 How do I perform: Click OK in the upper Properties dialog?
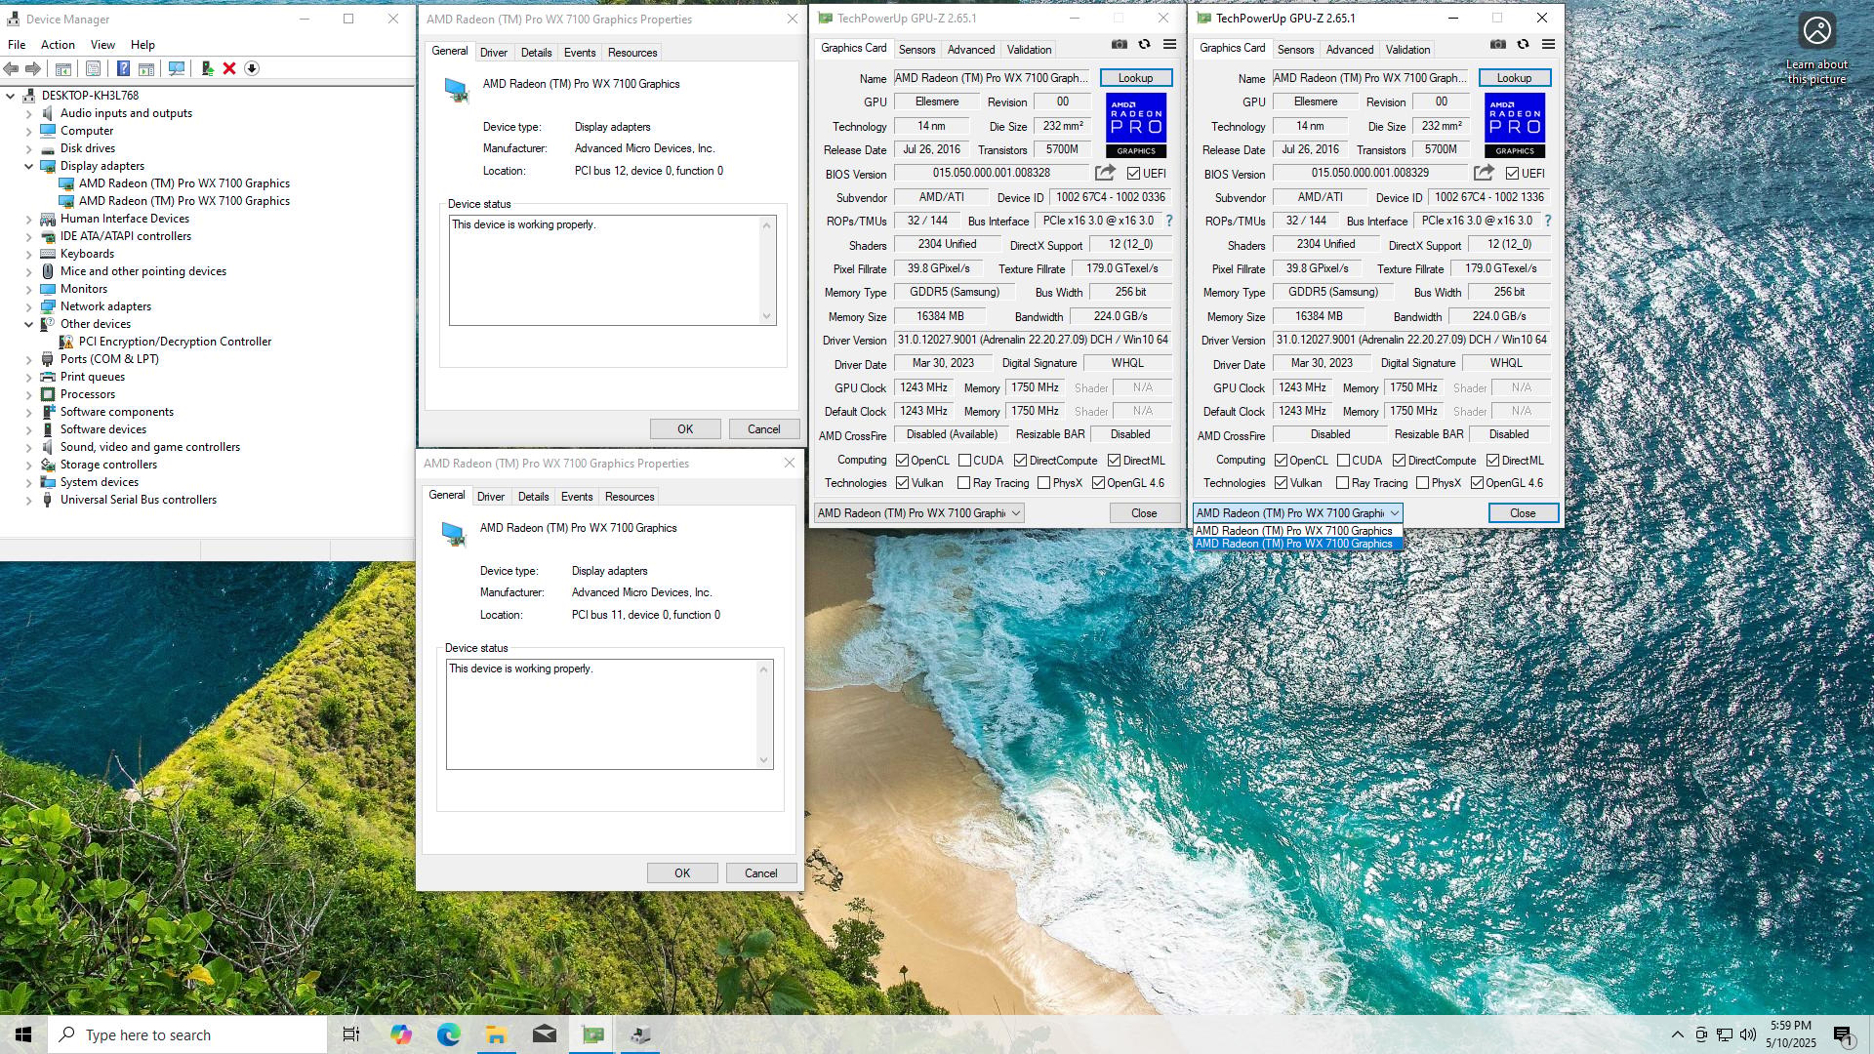685,429
